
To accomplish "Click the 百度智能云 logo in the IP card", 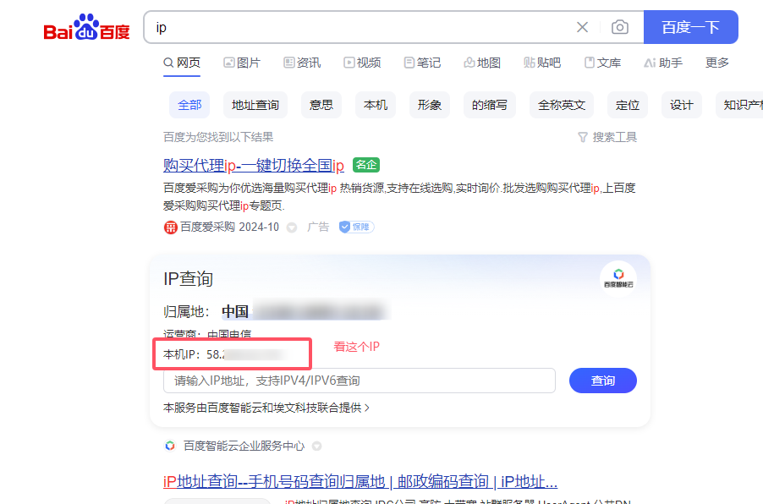I will [x=618, y=279].
